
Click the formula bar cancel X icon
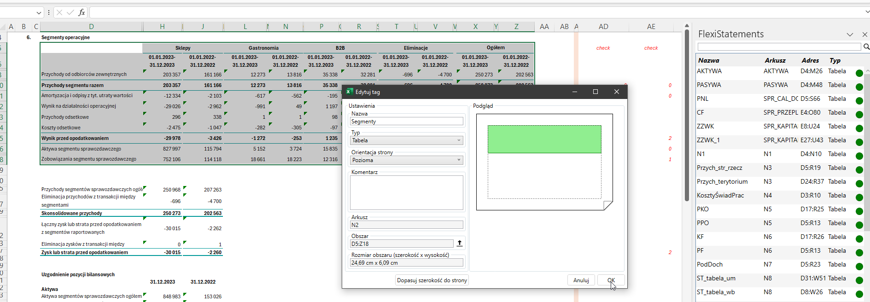tap(59, 12)
